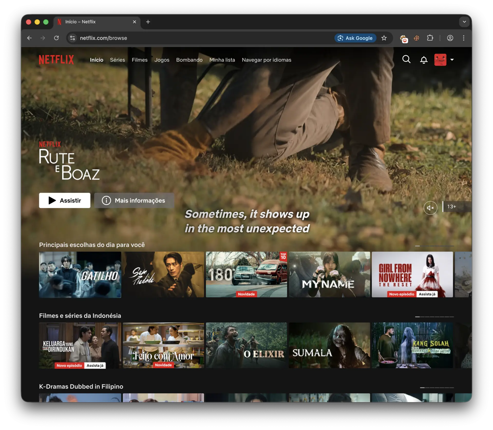Click Assista já badge on Keluarga thumbnail
This screenshot has height=430, width=493.
(95, 365)
